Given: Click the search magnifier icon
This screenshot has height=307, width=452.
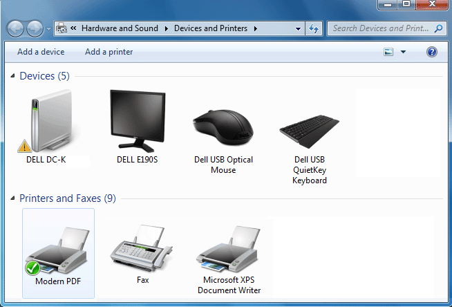Looking at the screenshot, I should click(x=438, y=28).
